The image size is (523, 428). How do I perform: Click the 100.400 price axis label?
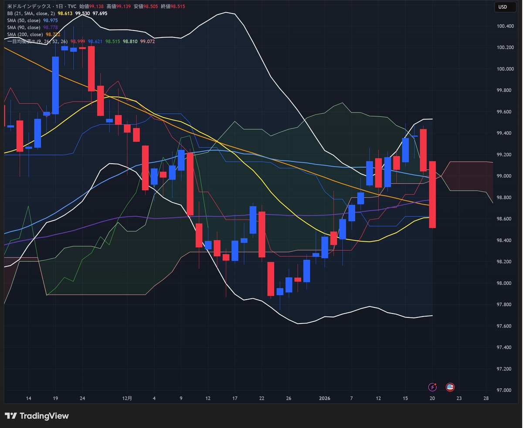coord(505,26)
